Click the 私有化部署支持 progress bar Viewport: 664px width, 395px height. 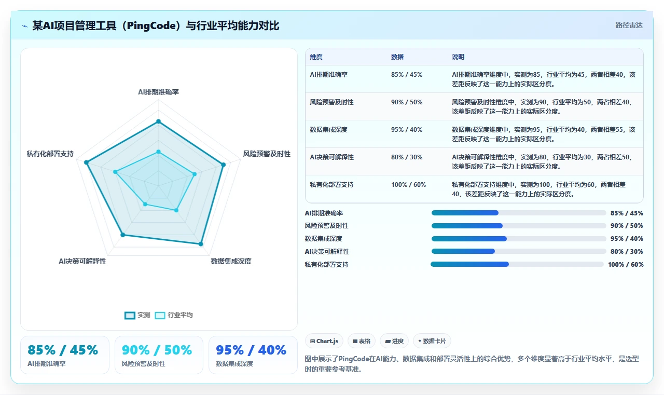click(517, 264)
